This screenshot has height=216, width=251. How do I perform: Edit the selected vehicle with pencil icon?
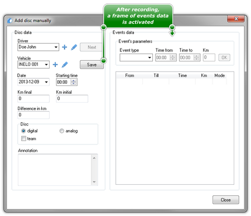pos(65,65)
